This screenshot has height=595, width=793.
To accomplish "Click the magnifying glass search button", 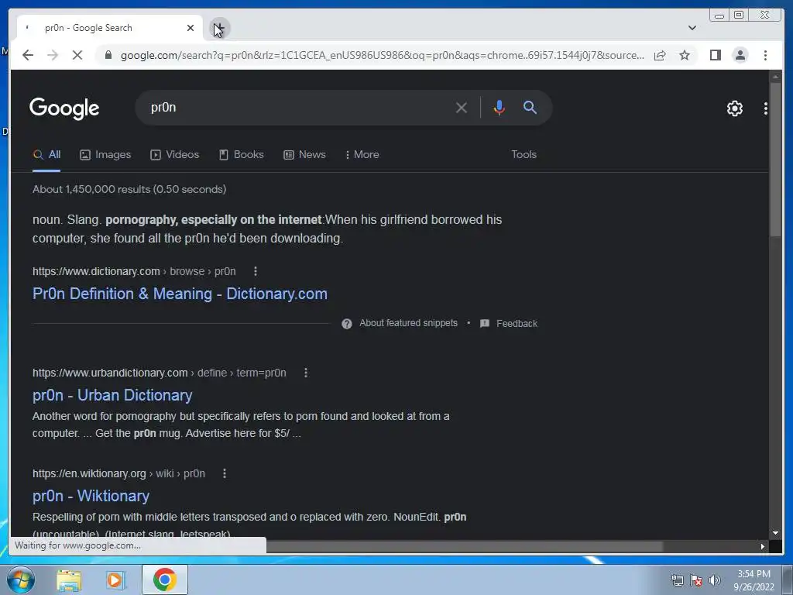I will pyautogui.click(x=530, y=107).
